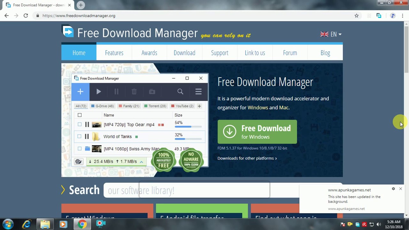The height and width of the screenshot is (230, 409).
Task: Click the open-folder icon in FDM toolbar
Action: coord(152,92)
